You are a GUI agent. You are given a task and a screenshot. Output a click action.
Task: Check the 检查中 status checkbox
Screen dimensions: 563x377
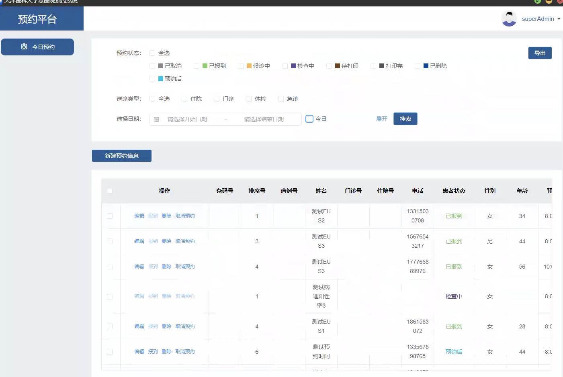(x=285, y=66)
